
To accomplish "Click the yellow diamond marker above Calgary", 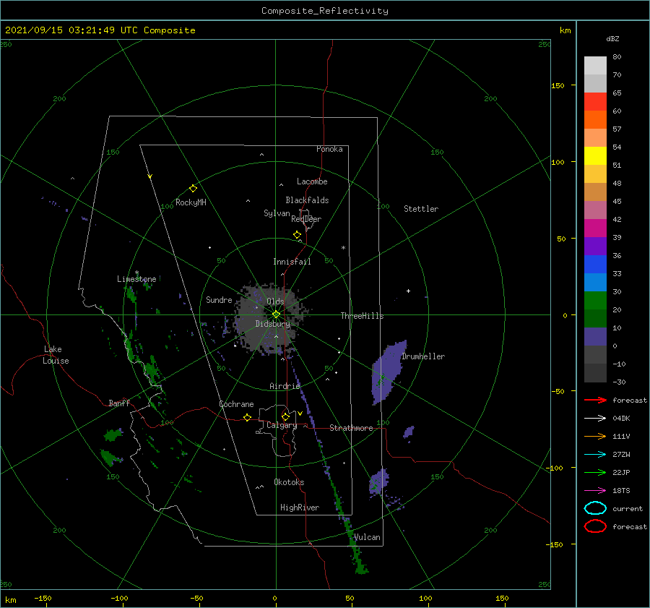I will click(285, 416).
